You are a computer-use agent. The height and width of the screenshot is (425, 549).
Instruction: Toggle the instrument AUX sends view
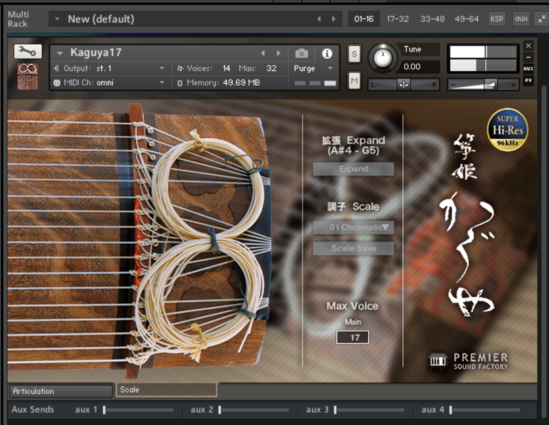(x=528, y=69)
